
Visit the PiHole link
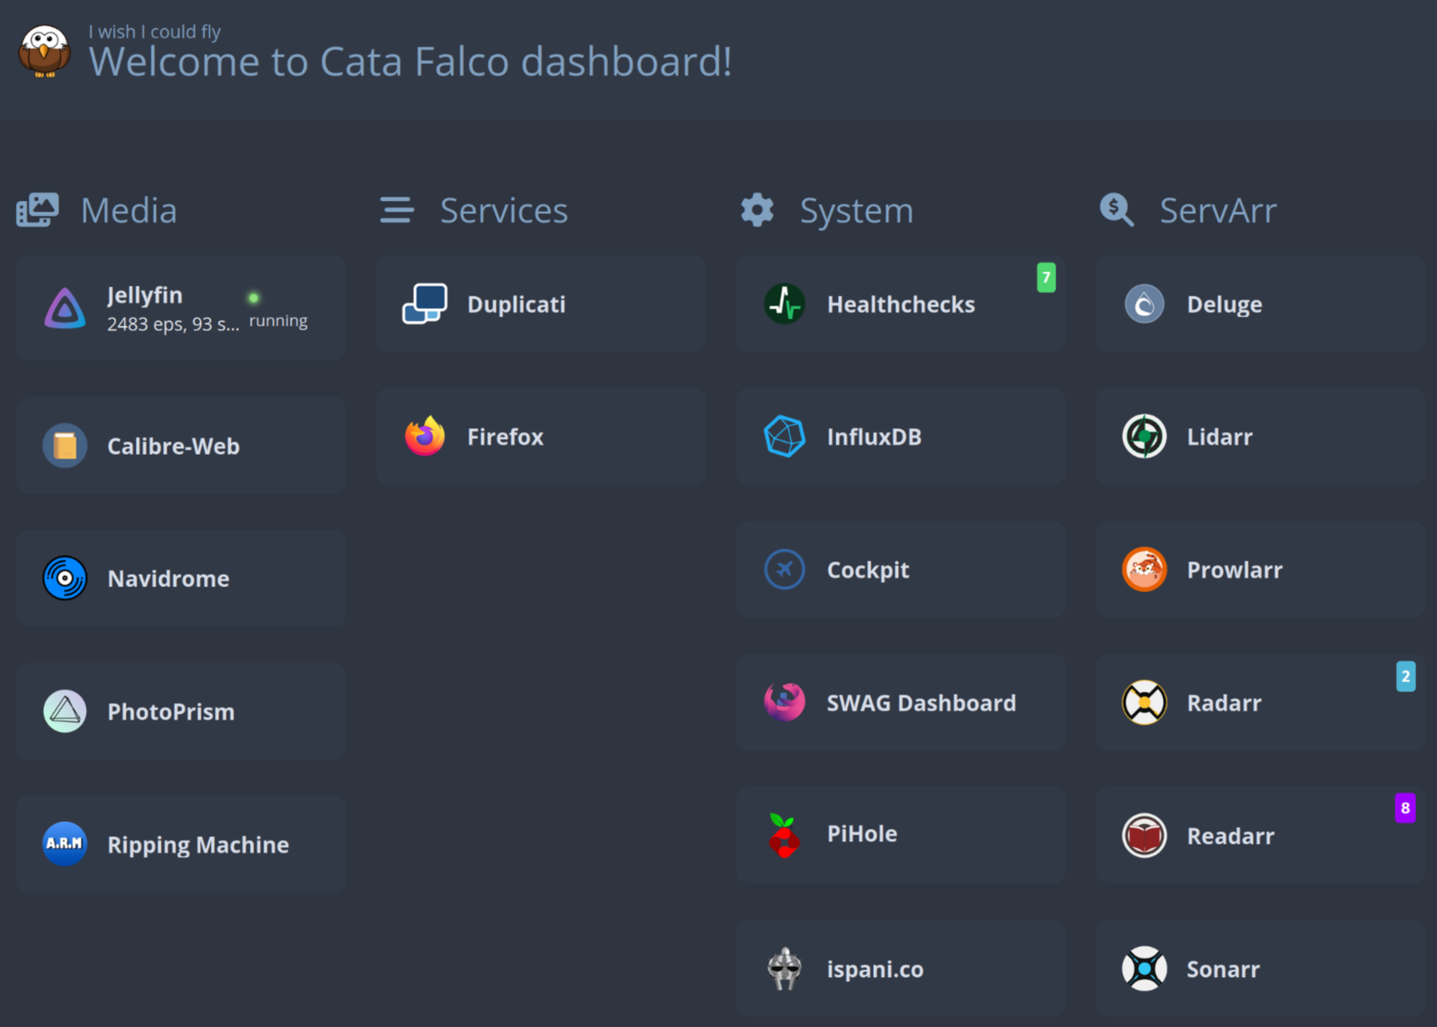coord(901,835)
